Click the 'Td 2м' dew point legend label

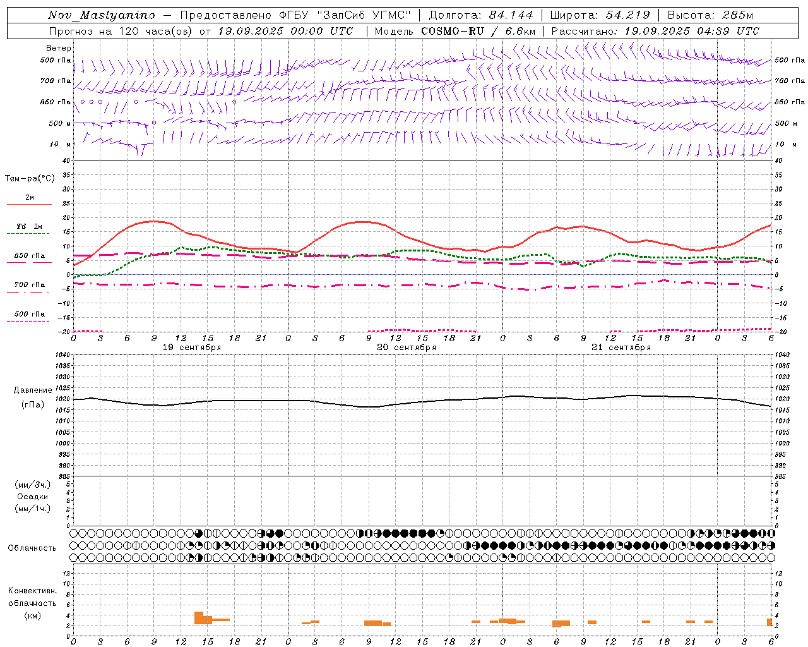[x=30, y=226]
